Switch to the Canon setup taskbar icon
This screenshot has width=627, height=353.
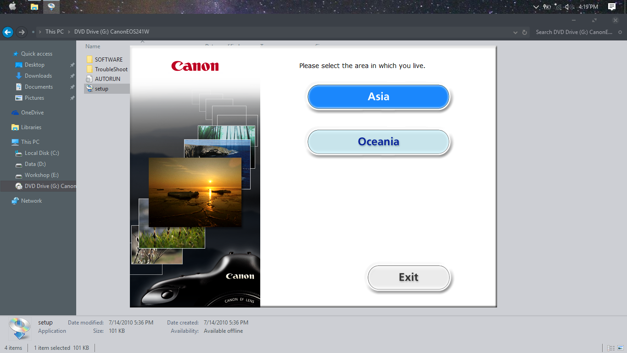[51, 6]
